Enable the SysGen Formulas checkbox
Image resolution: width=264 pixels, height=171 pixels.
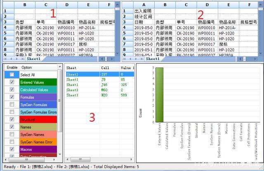click(12, 104)
